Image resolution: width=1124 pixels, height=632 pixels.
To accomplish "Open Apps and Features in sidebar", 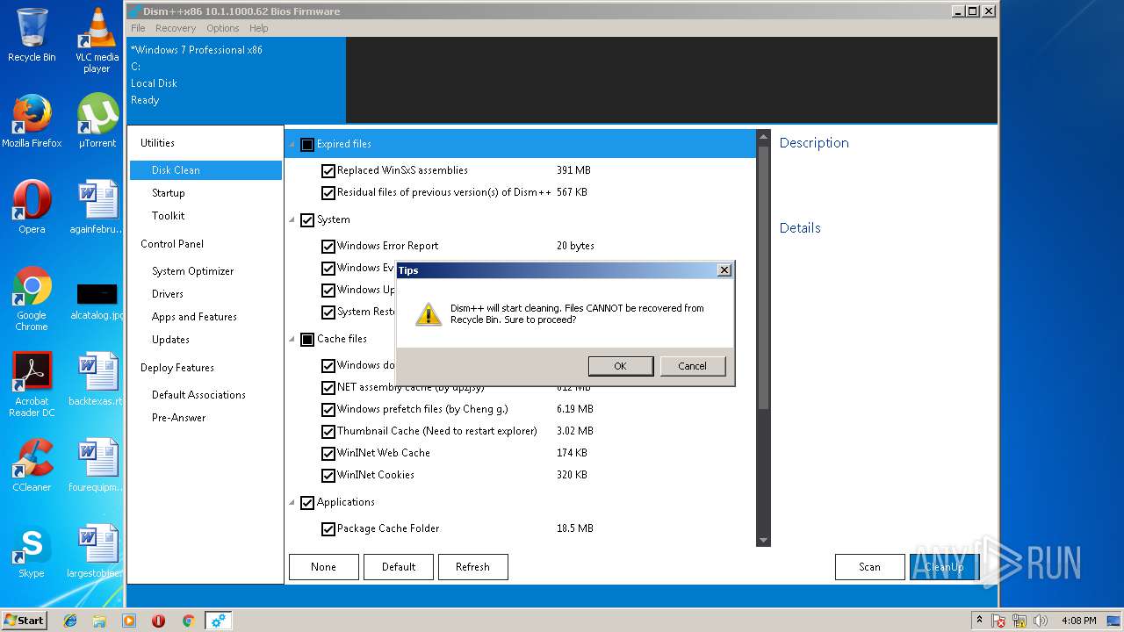I will point(205,317).
